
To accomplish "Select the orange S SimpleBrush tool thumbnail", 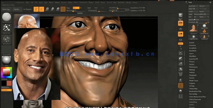I will pos(204,31).
